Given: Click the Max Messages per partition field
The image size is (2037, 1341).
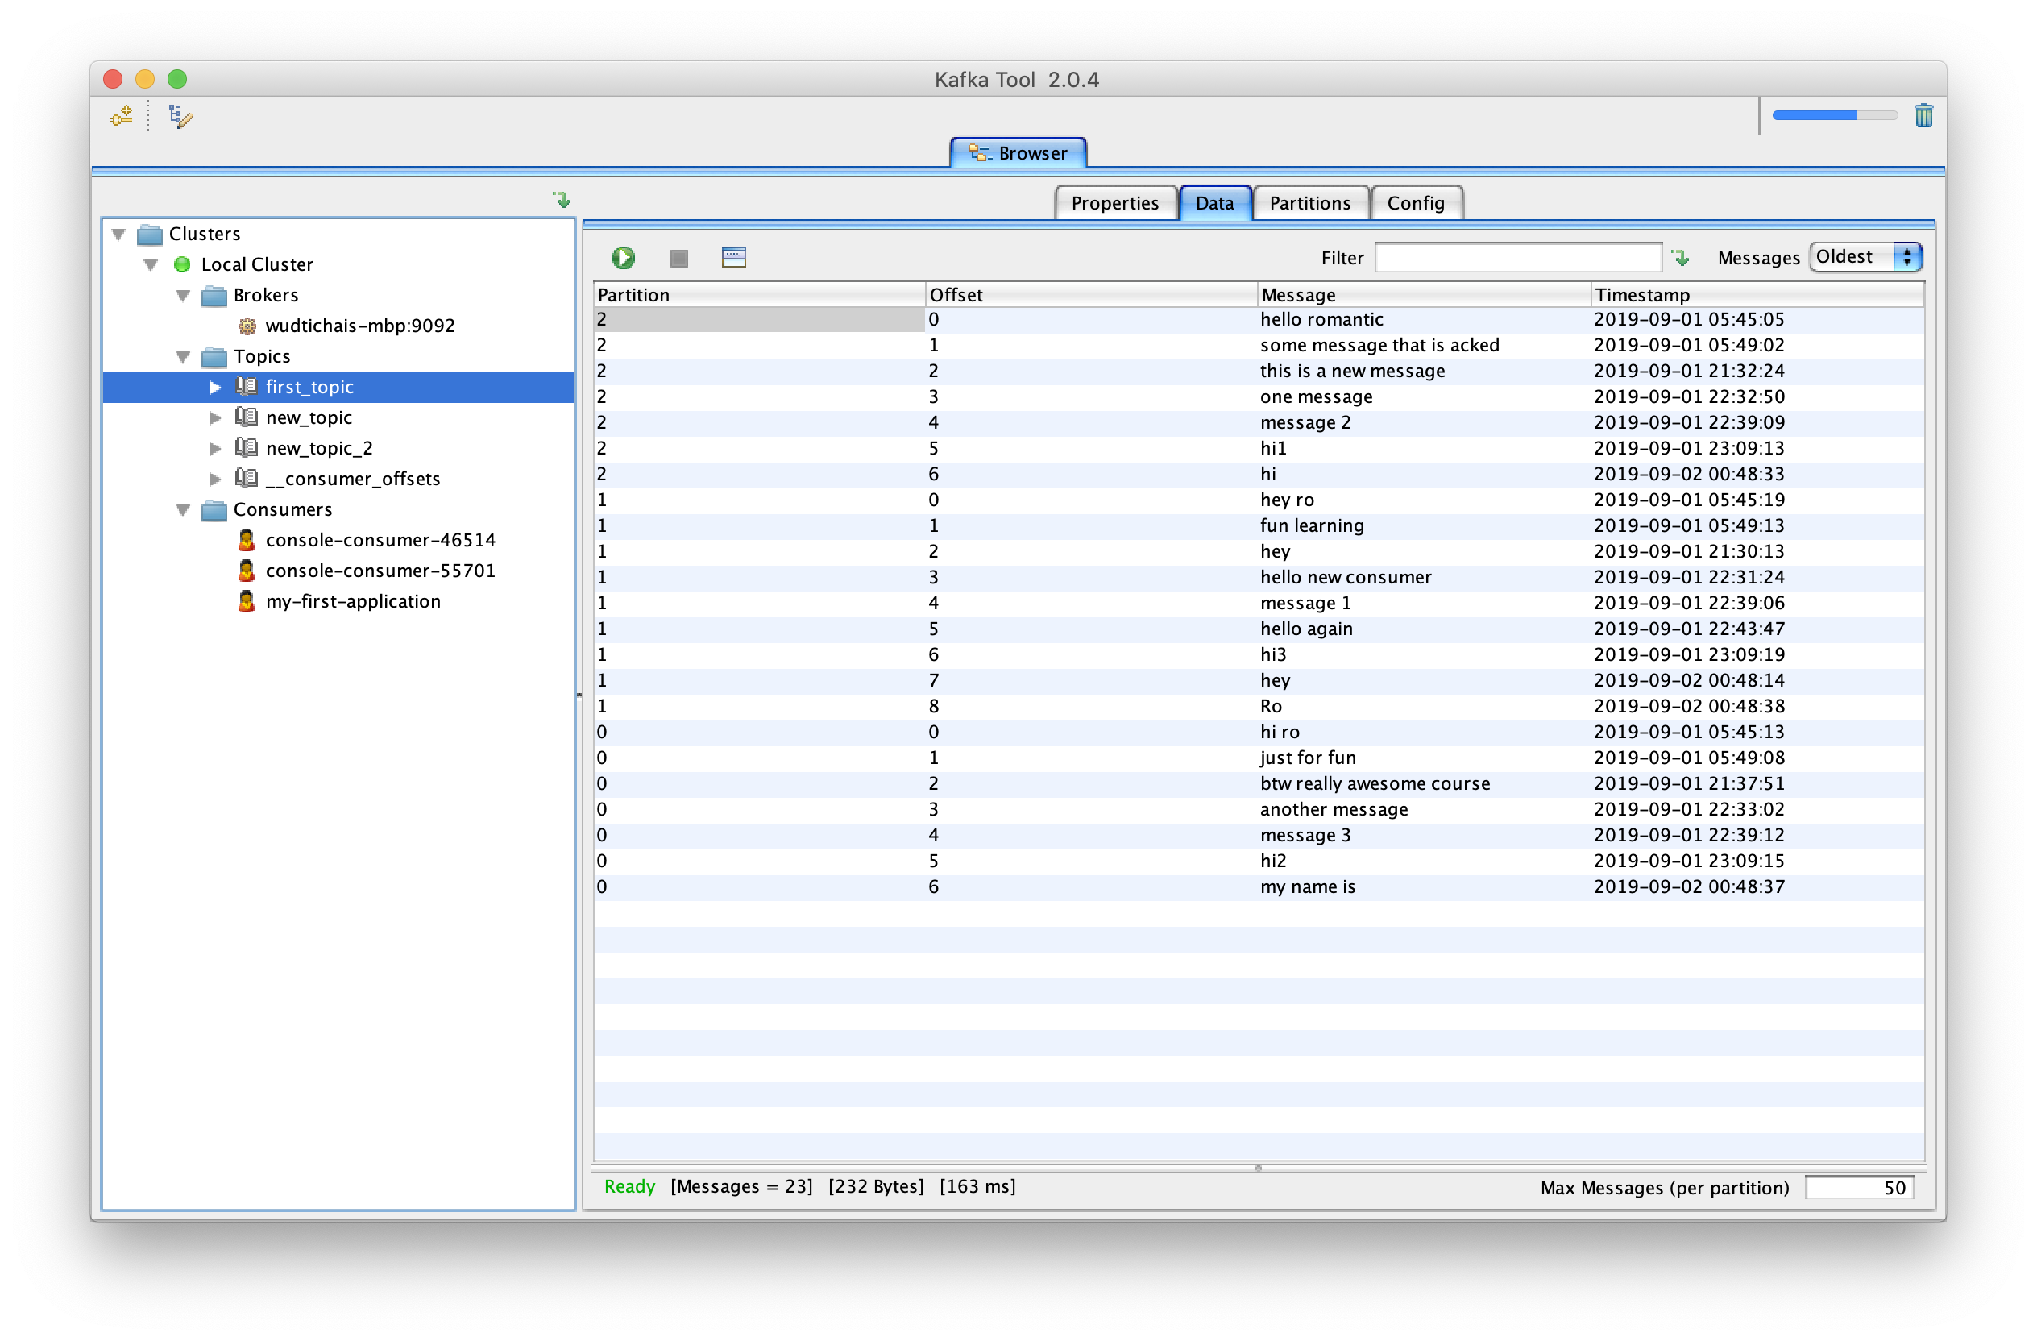Looking at the screenshot, I should 1859,1188.
